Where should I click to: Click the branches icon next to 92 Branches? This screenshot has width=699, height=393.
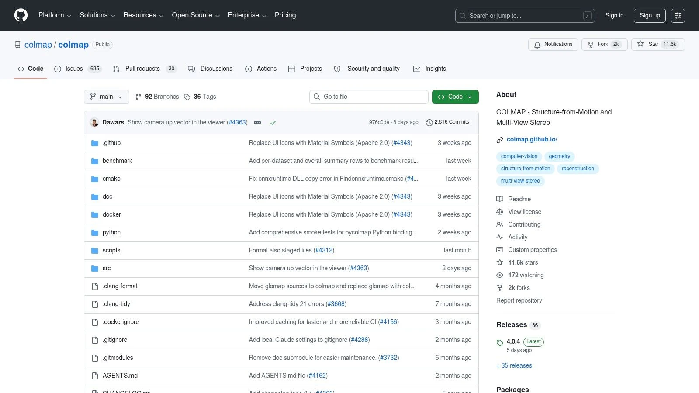138,97
